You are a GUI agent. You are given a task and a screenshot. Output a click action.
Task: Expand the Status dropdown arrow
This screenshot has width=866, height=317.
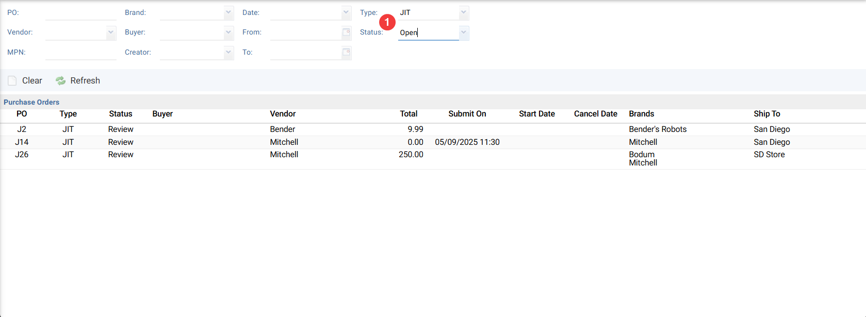pyautogui.click(x=464, y=32)
